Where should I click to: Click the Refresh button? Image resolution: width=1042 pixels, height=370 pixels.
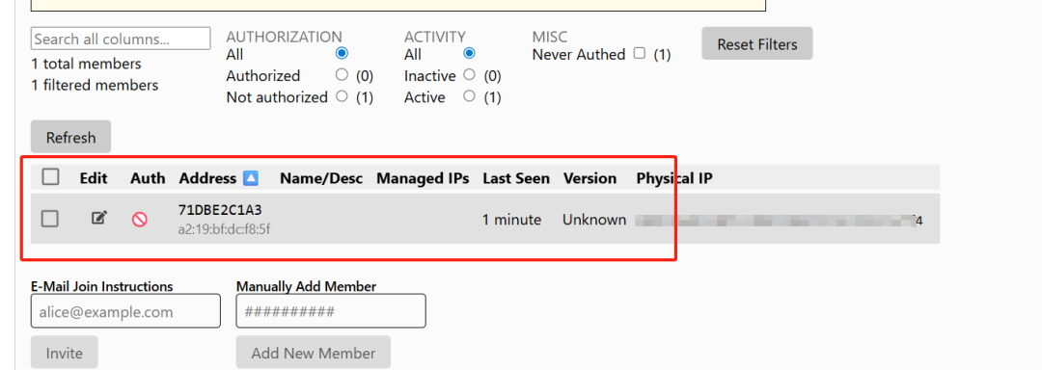[x=70, y=137]
